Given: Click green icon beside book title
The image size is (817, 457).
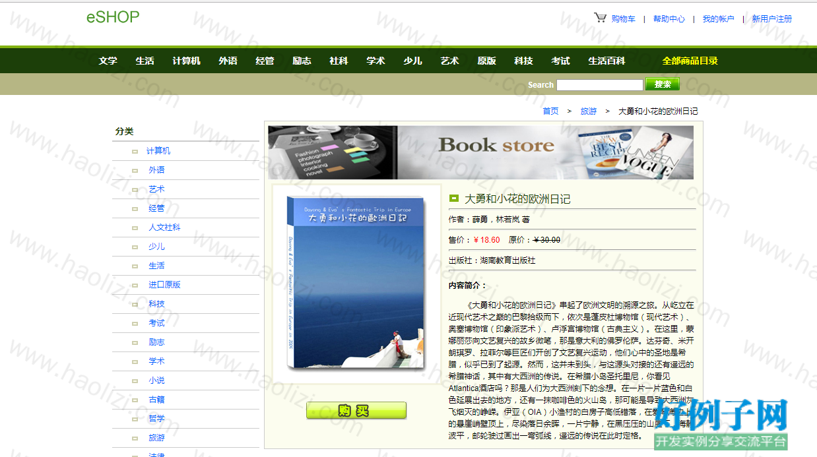Looking at the screenshot, I should [454, 198].
